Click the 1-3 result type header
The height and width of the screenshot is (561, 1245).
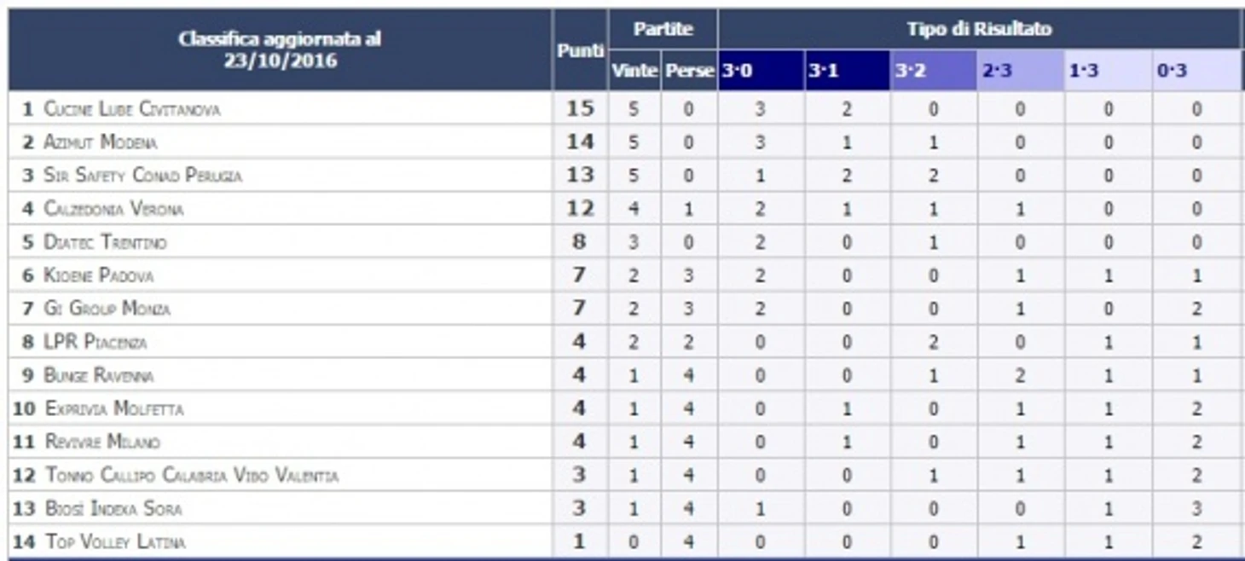click(x=1108, y=71)
